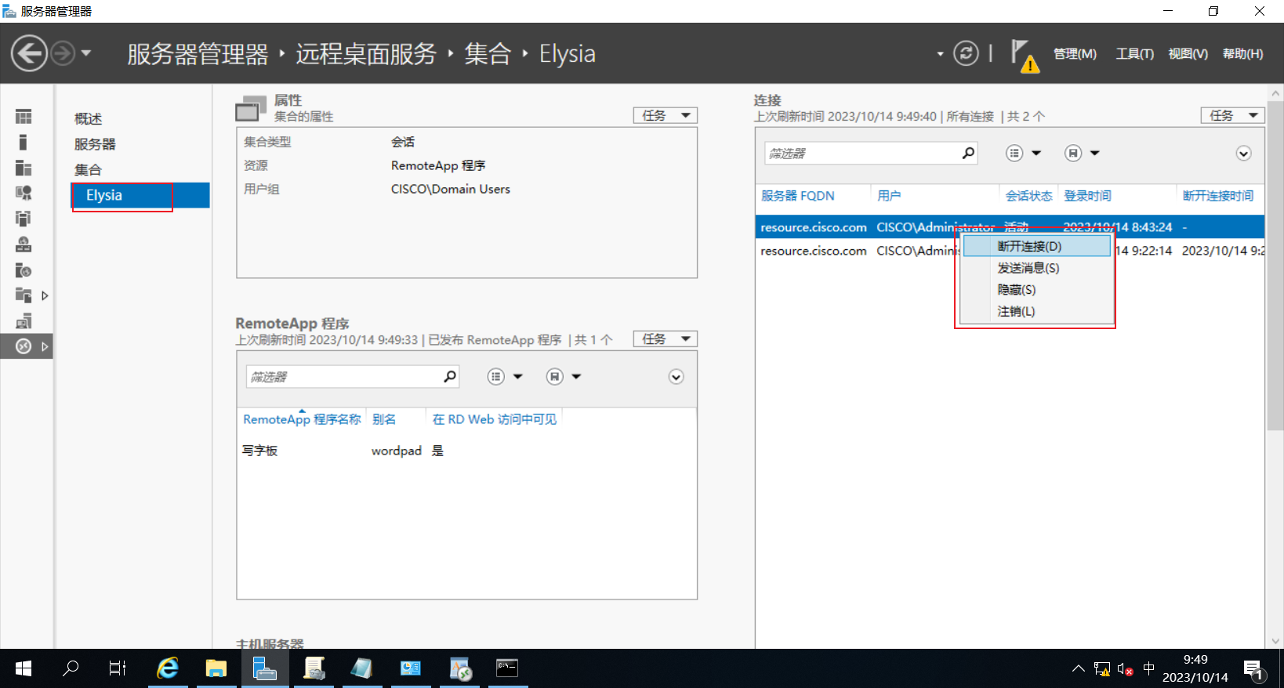Open saved query options in connections panel
This screenshot has height=688, width=1284.
(1082, 153)
